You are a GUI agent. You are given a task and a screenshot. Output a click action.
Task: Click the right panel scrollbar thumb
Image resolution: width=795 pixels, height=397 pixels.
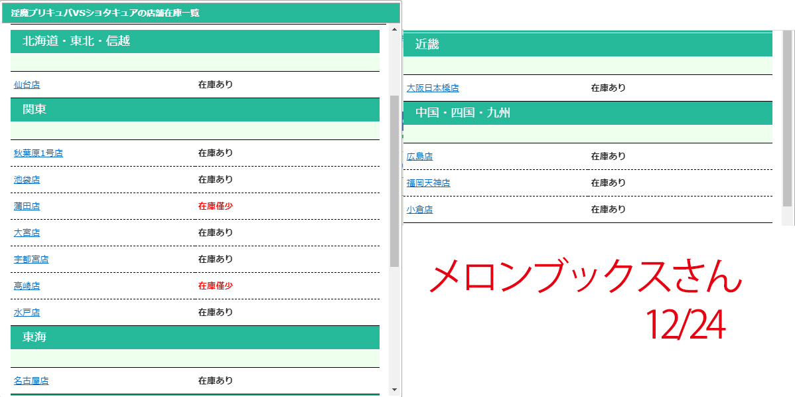coord(787,119)
